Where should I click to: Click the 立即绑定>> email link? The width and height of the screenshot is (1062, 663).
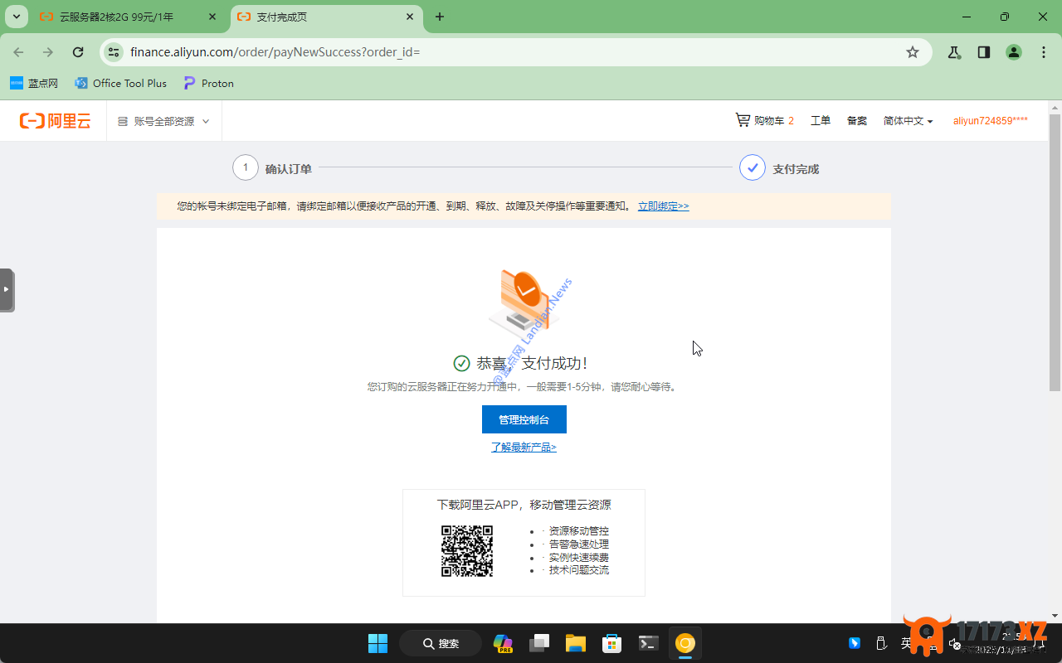(663, 206)
